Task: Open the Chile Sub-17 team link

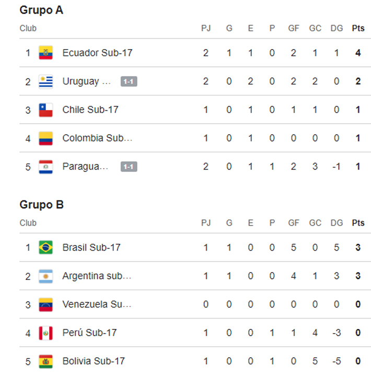Action: coord(90,110)
